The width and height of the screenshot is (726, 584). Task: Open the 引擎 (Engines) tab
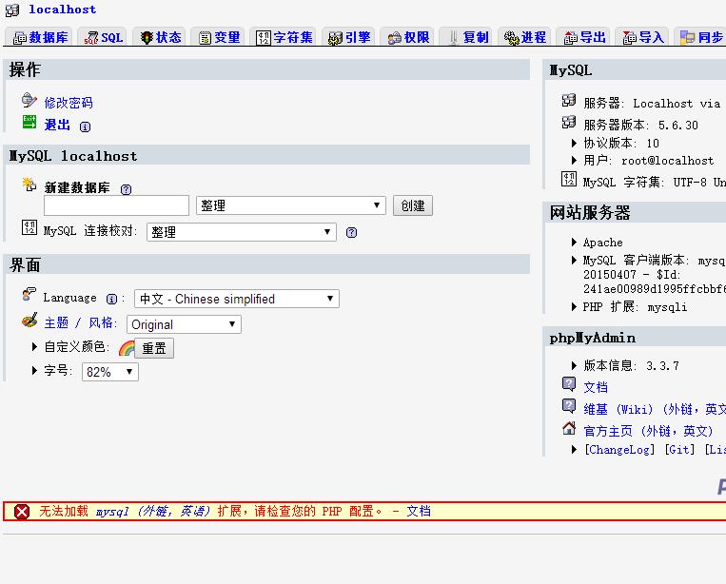coord(349,37)
